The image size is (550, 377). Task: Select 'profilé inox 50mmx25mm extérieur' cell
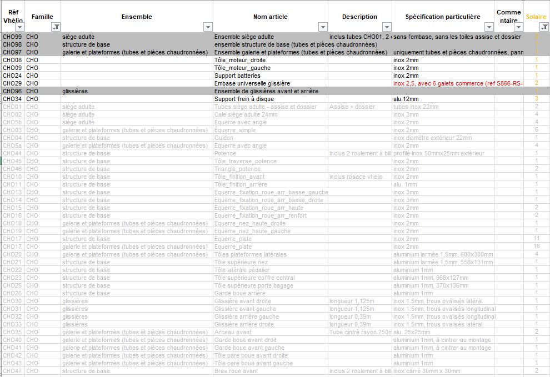443,153
